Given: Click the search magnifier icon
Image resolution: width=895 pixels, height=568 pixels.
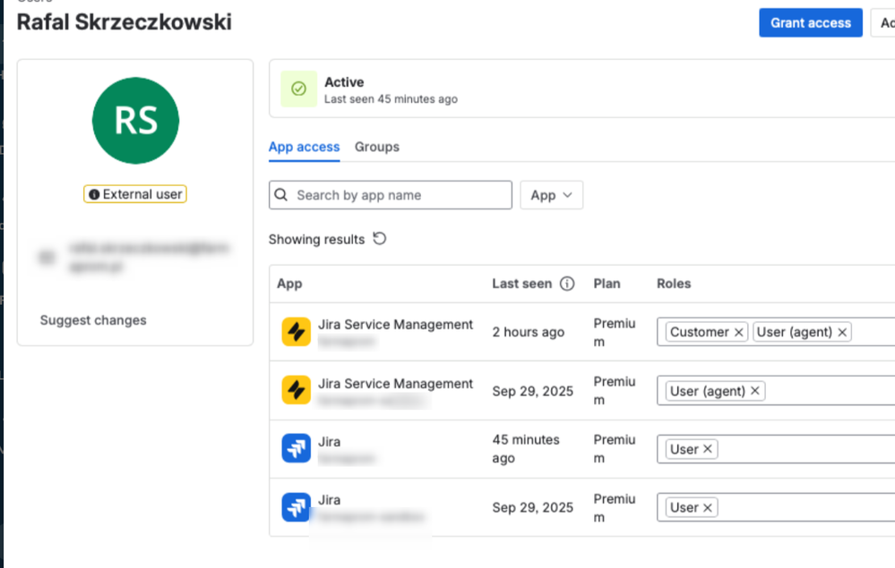Looking at the screenshot, I should (x=280, y=195).
